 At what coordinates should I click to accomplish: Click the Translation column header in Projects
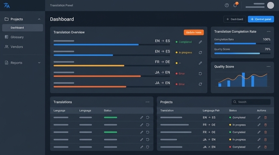(167, 111)
